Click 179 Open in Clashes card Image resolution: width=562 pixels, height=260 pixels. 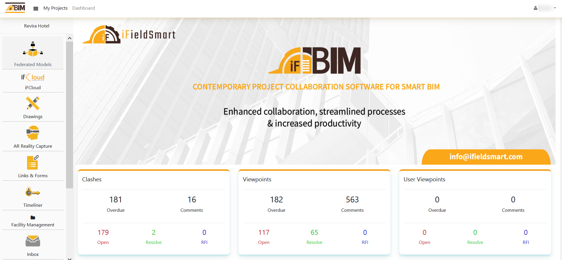[103, 237]
